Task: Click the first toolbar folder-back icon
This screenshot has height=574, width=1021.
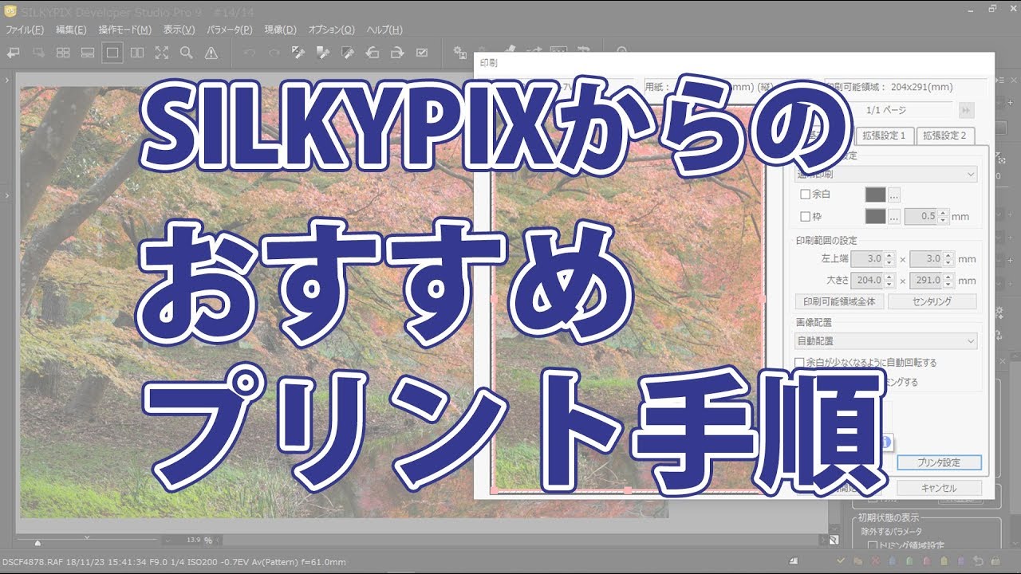Action: click(13, 53)
